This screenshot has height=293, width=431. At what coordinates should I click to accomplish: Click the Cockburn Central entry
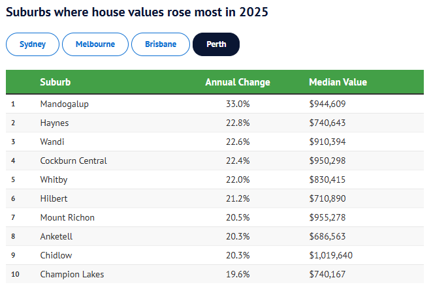pyautogui.click(x=73, y=161)
